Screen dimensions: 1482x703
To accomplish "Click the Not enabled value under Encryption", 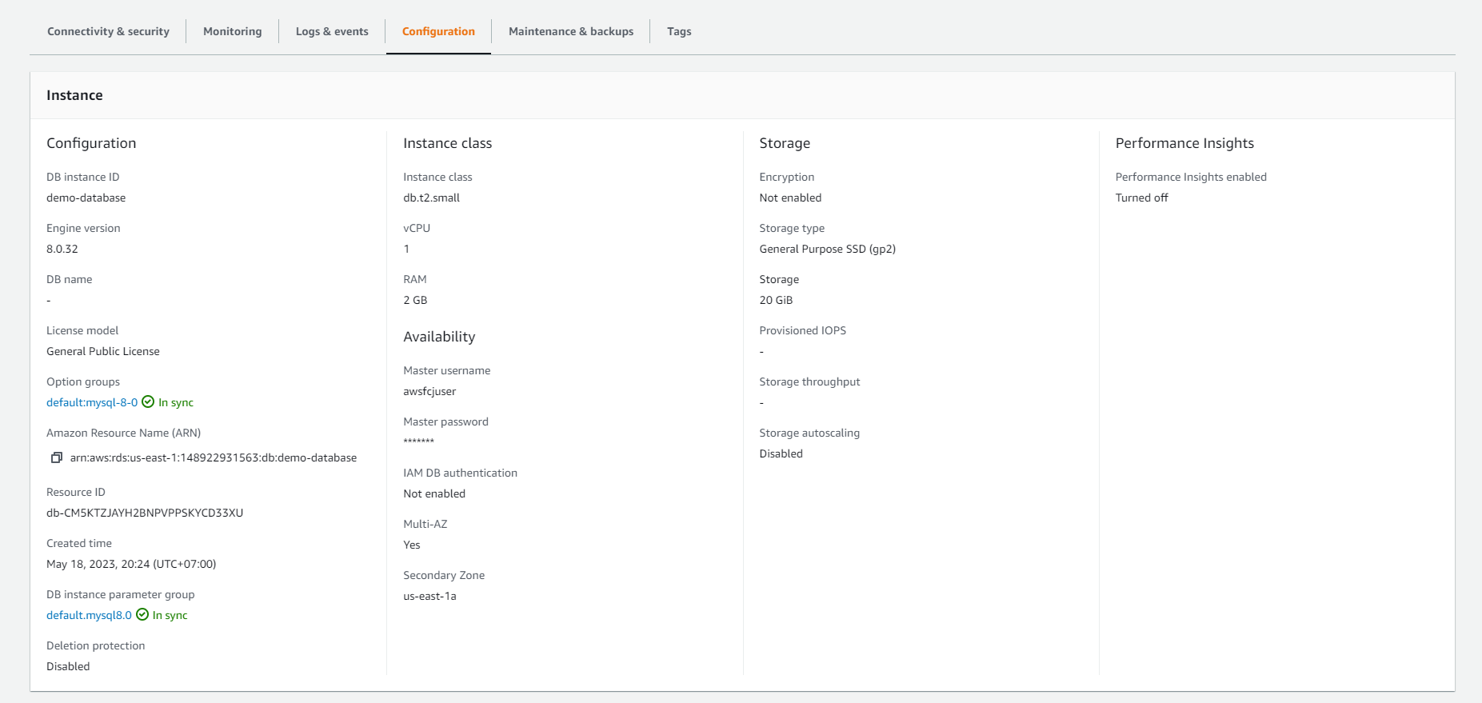I will pos(790,198).
